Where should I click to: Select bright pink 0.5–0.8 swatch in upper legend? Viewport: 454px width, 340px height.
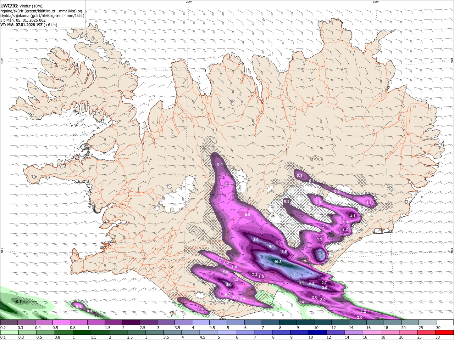coord(61,323)
